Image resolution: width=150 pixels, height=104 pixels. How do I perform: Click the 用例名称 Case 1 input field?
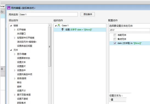(x=48, y=15)
